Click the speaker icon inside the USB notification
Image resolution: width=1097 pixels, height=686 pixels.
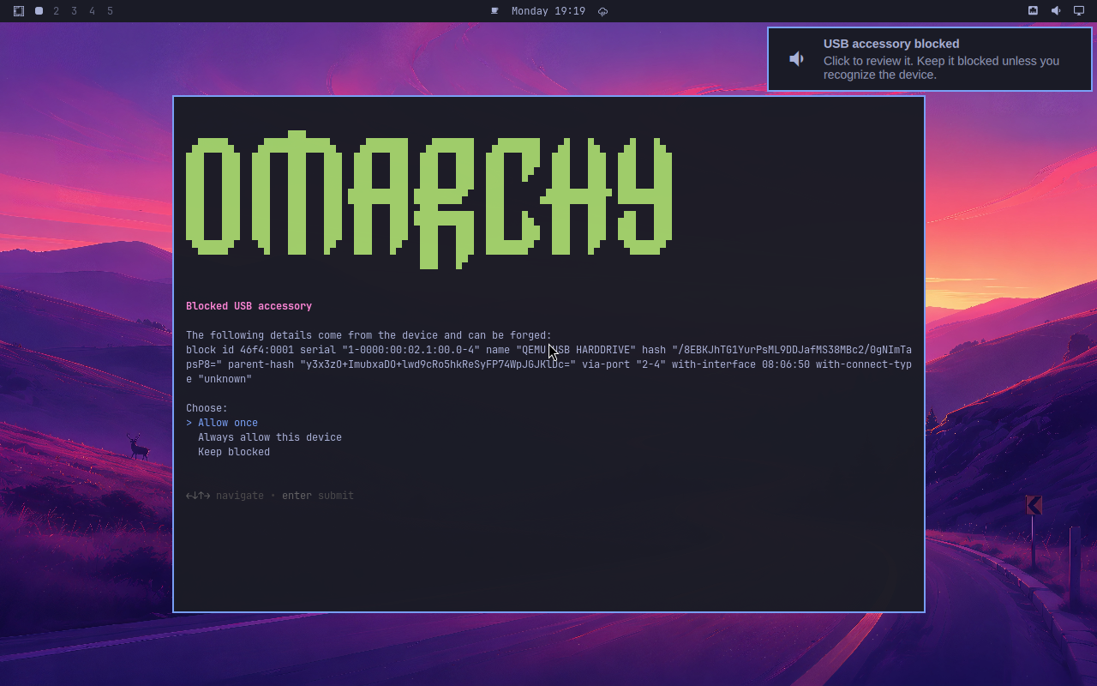point(797,58)
